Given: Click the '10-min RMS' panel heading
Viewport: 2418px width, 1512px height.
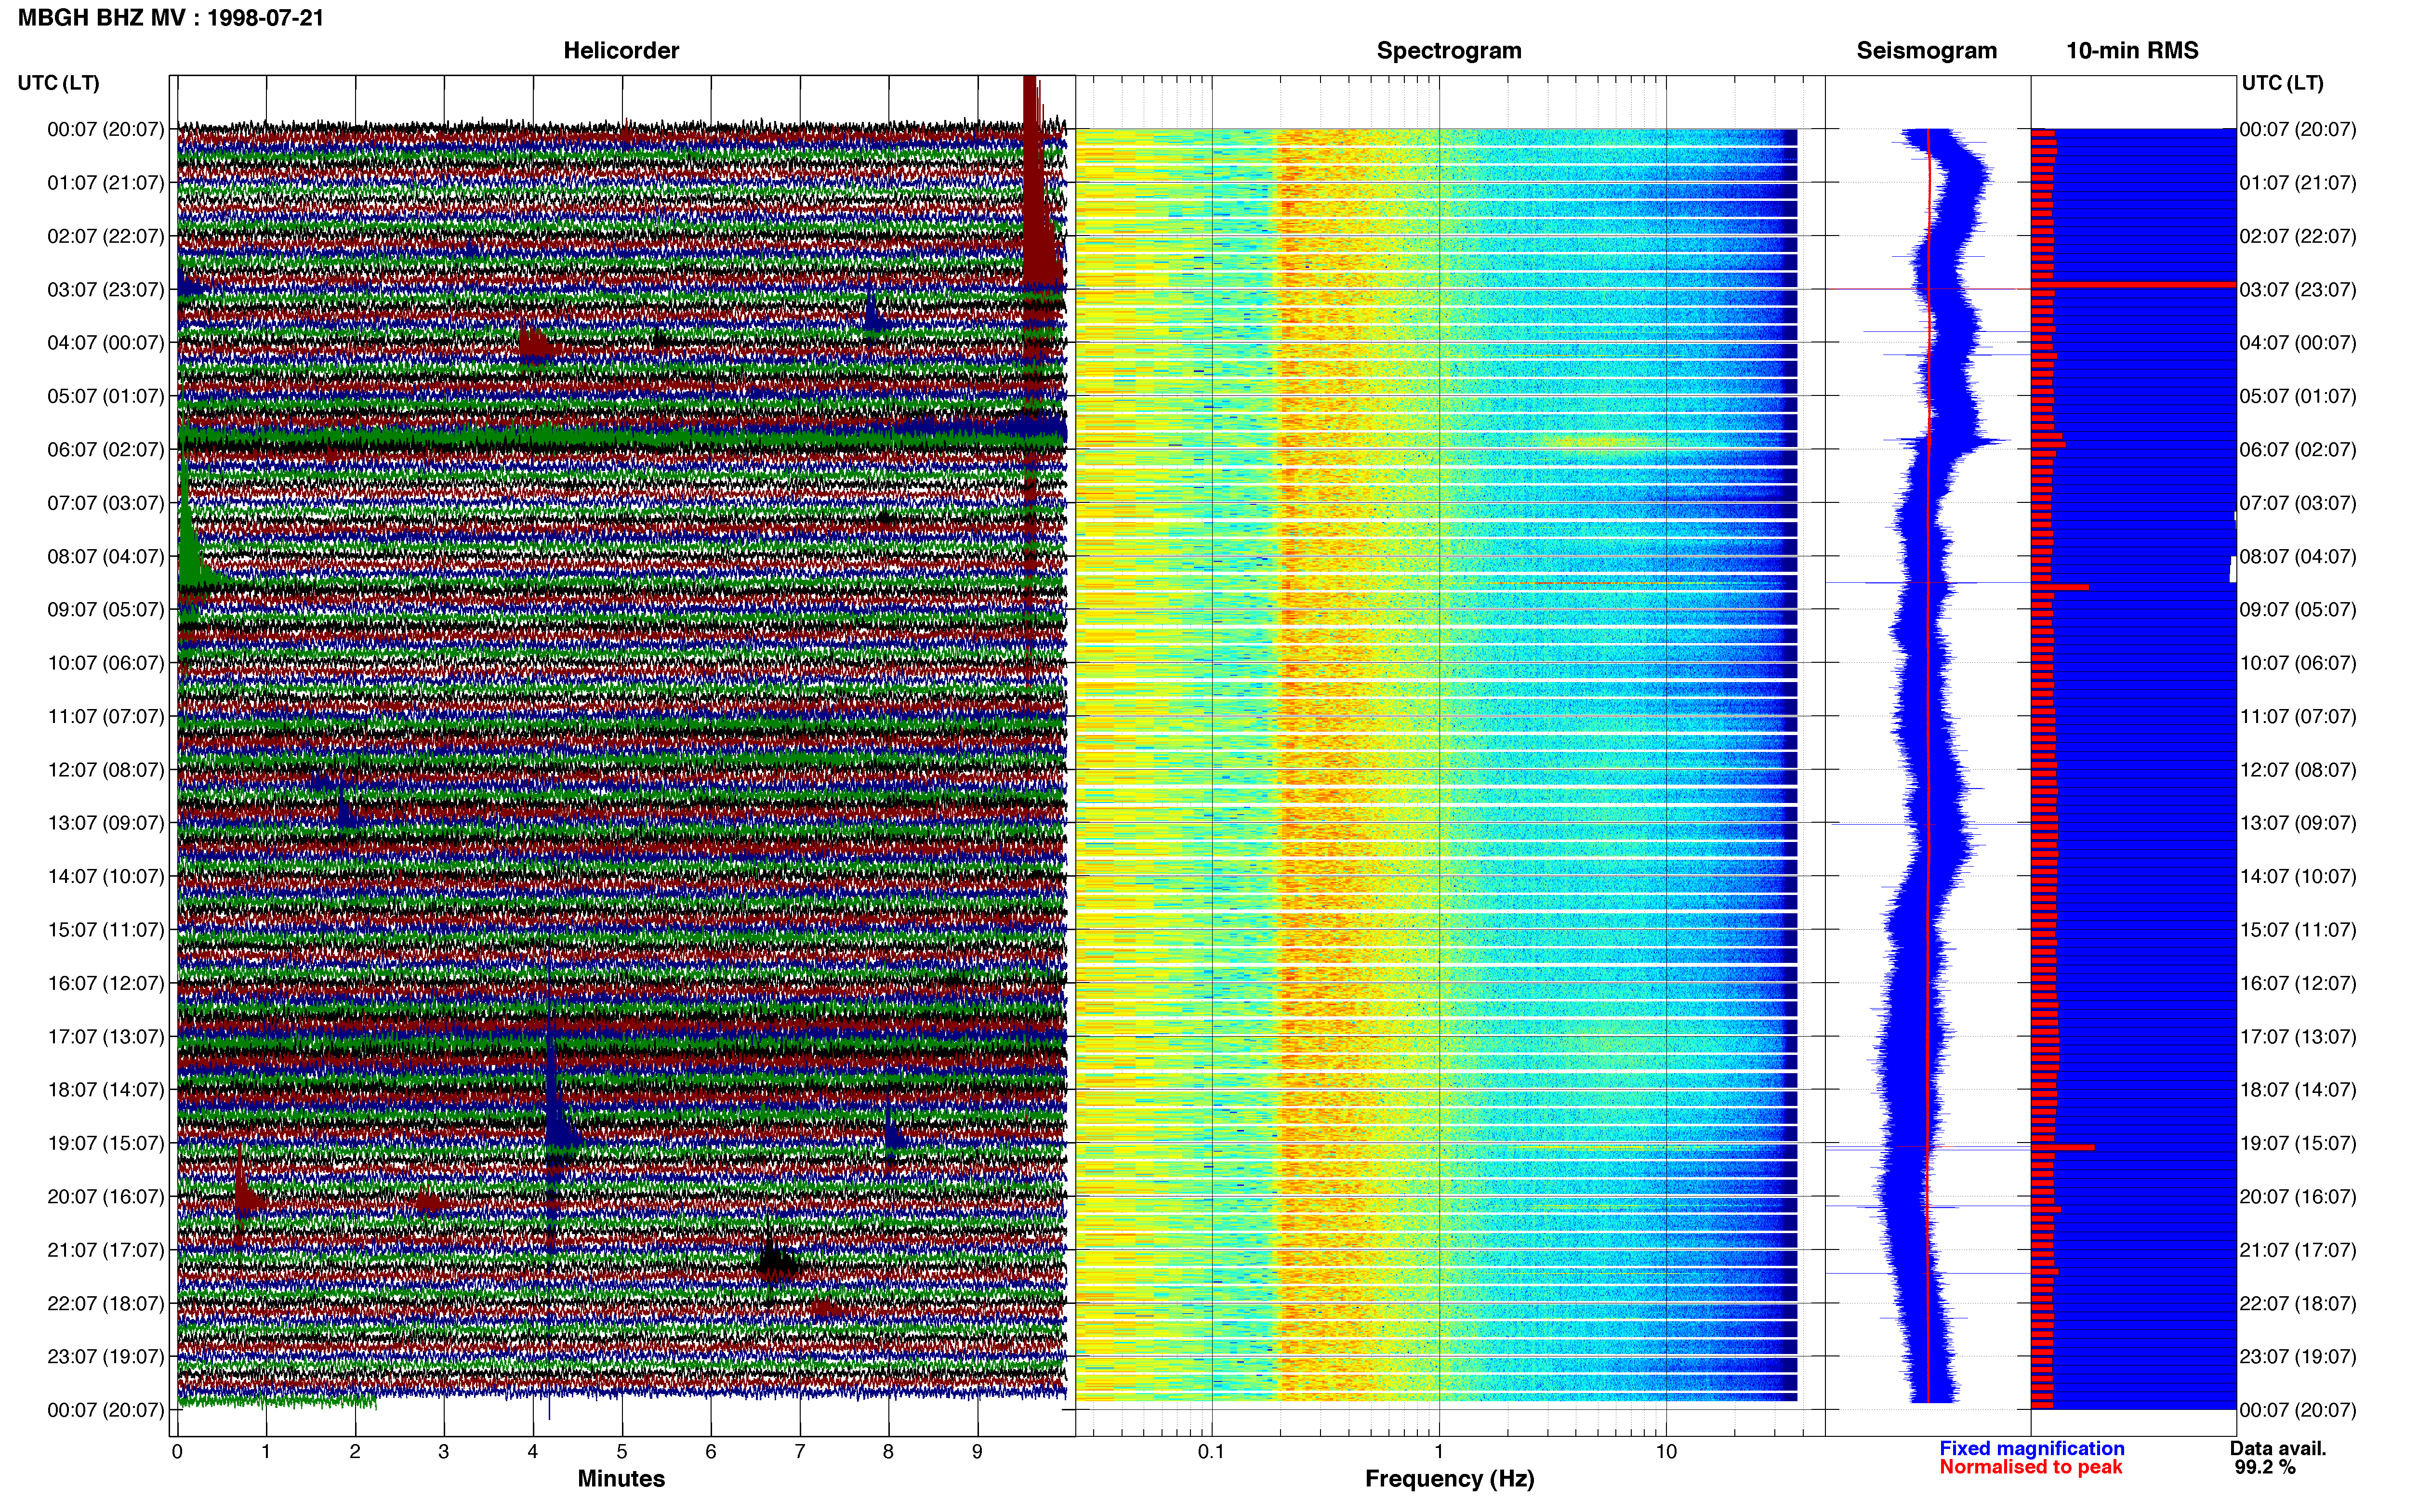Looking at the screenshot, I should pos(2132,51).
